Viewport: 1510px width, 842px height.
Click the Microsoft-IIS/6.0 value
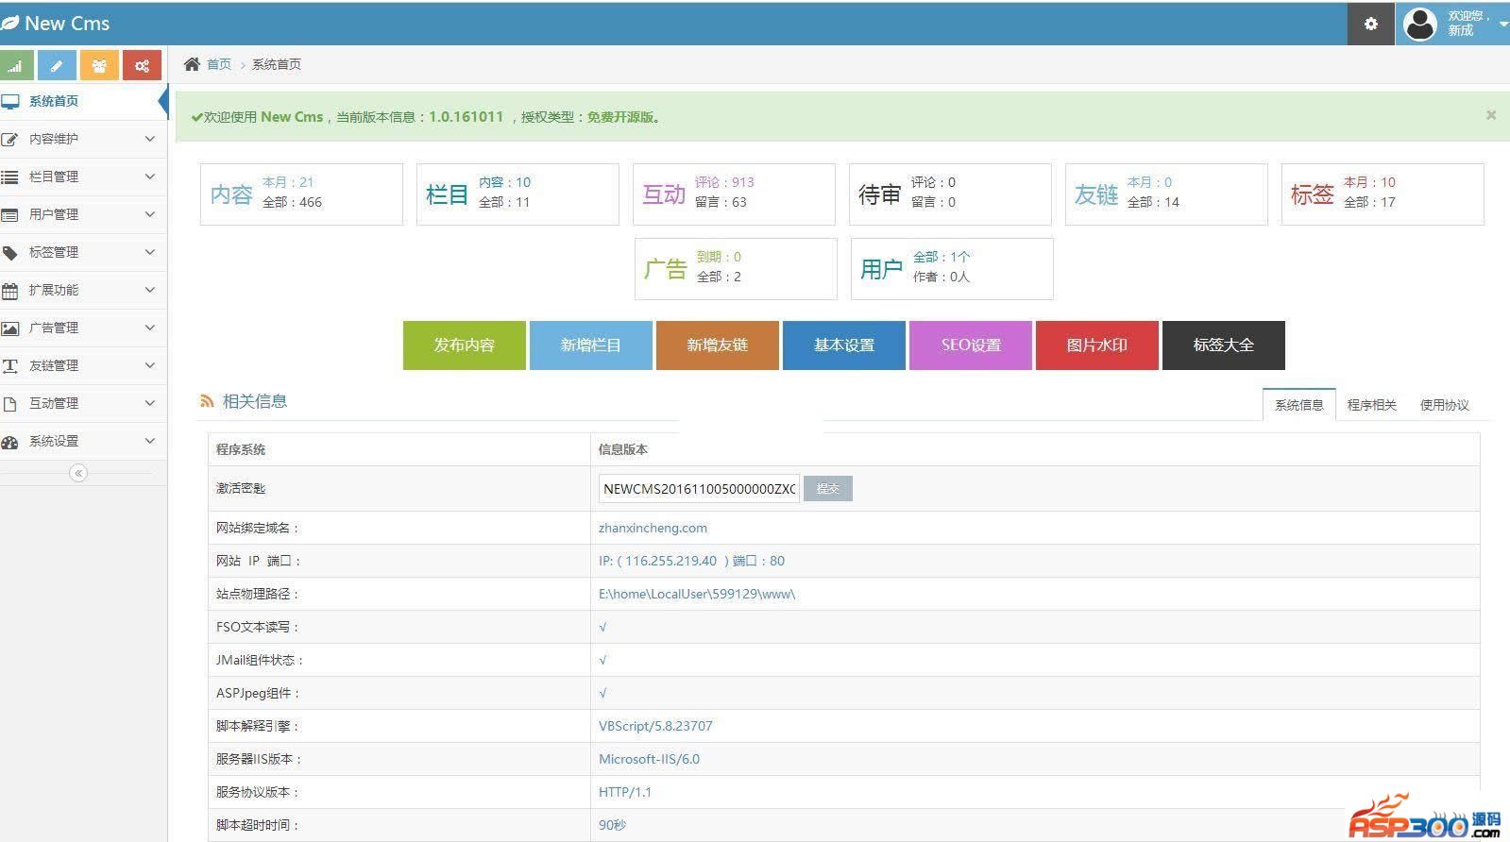click(649, 759)
